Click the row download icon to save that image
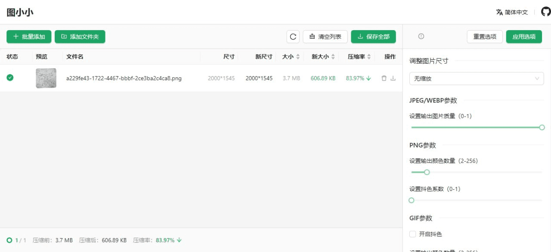The width and height of the screenshot is (551, 252). [393, 78]
